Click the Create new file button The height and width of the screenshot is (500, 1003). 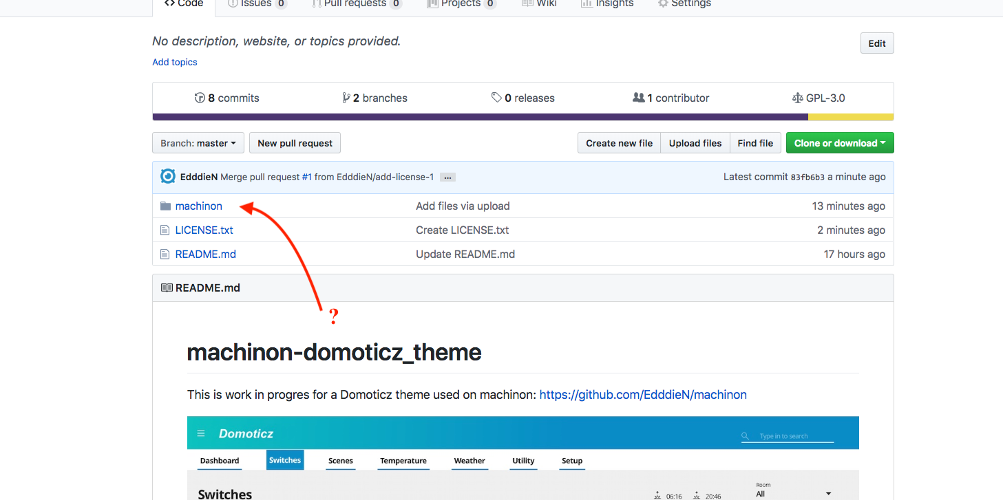(x=619, y=143)
